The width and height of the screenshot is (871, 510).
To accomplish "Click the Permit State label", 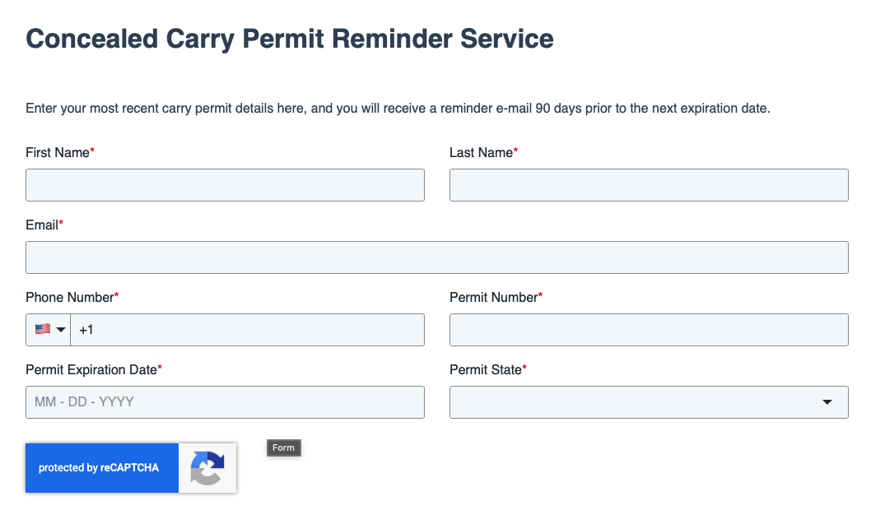I will point(487,369).
